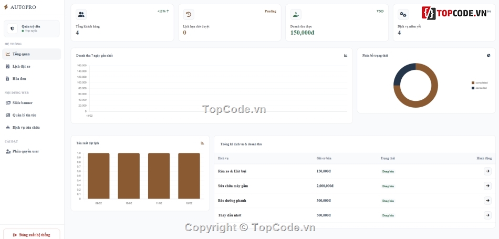Open Slide banner management
Viewport: 499px width, 239px height.
tap(32, 103)
